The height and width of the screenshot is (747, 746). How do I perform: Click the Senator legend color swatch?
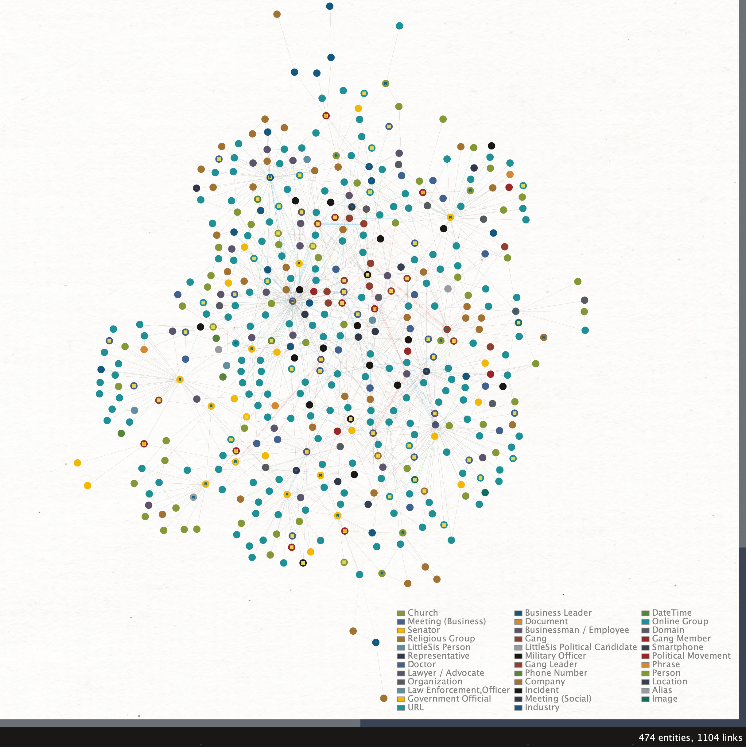[x=401, y=630]
